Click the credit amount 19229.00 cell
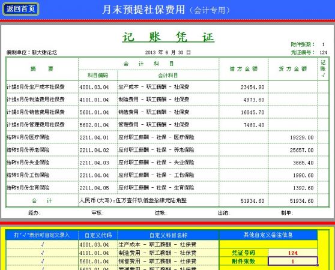Image resolution: width=335 pixels, height=270 pixels. [x=293, y=137]
